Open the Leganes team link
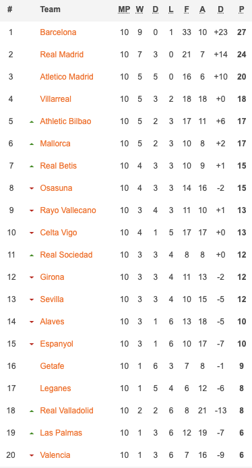The height and width of the screenshot is (468, 252). pyautogui.click(x=55, y=388)
